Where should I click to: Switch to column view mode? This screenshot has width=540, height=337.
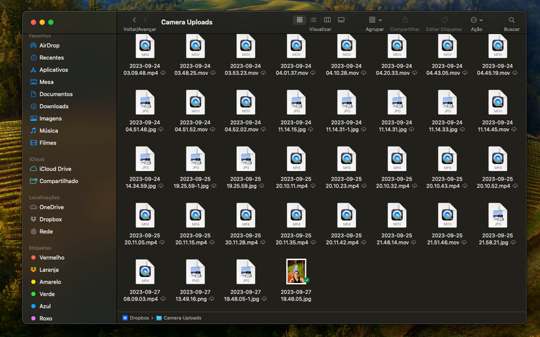(x=327, y=20)
